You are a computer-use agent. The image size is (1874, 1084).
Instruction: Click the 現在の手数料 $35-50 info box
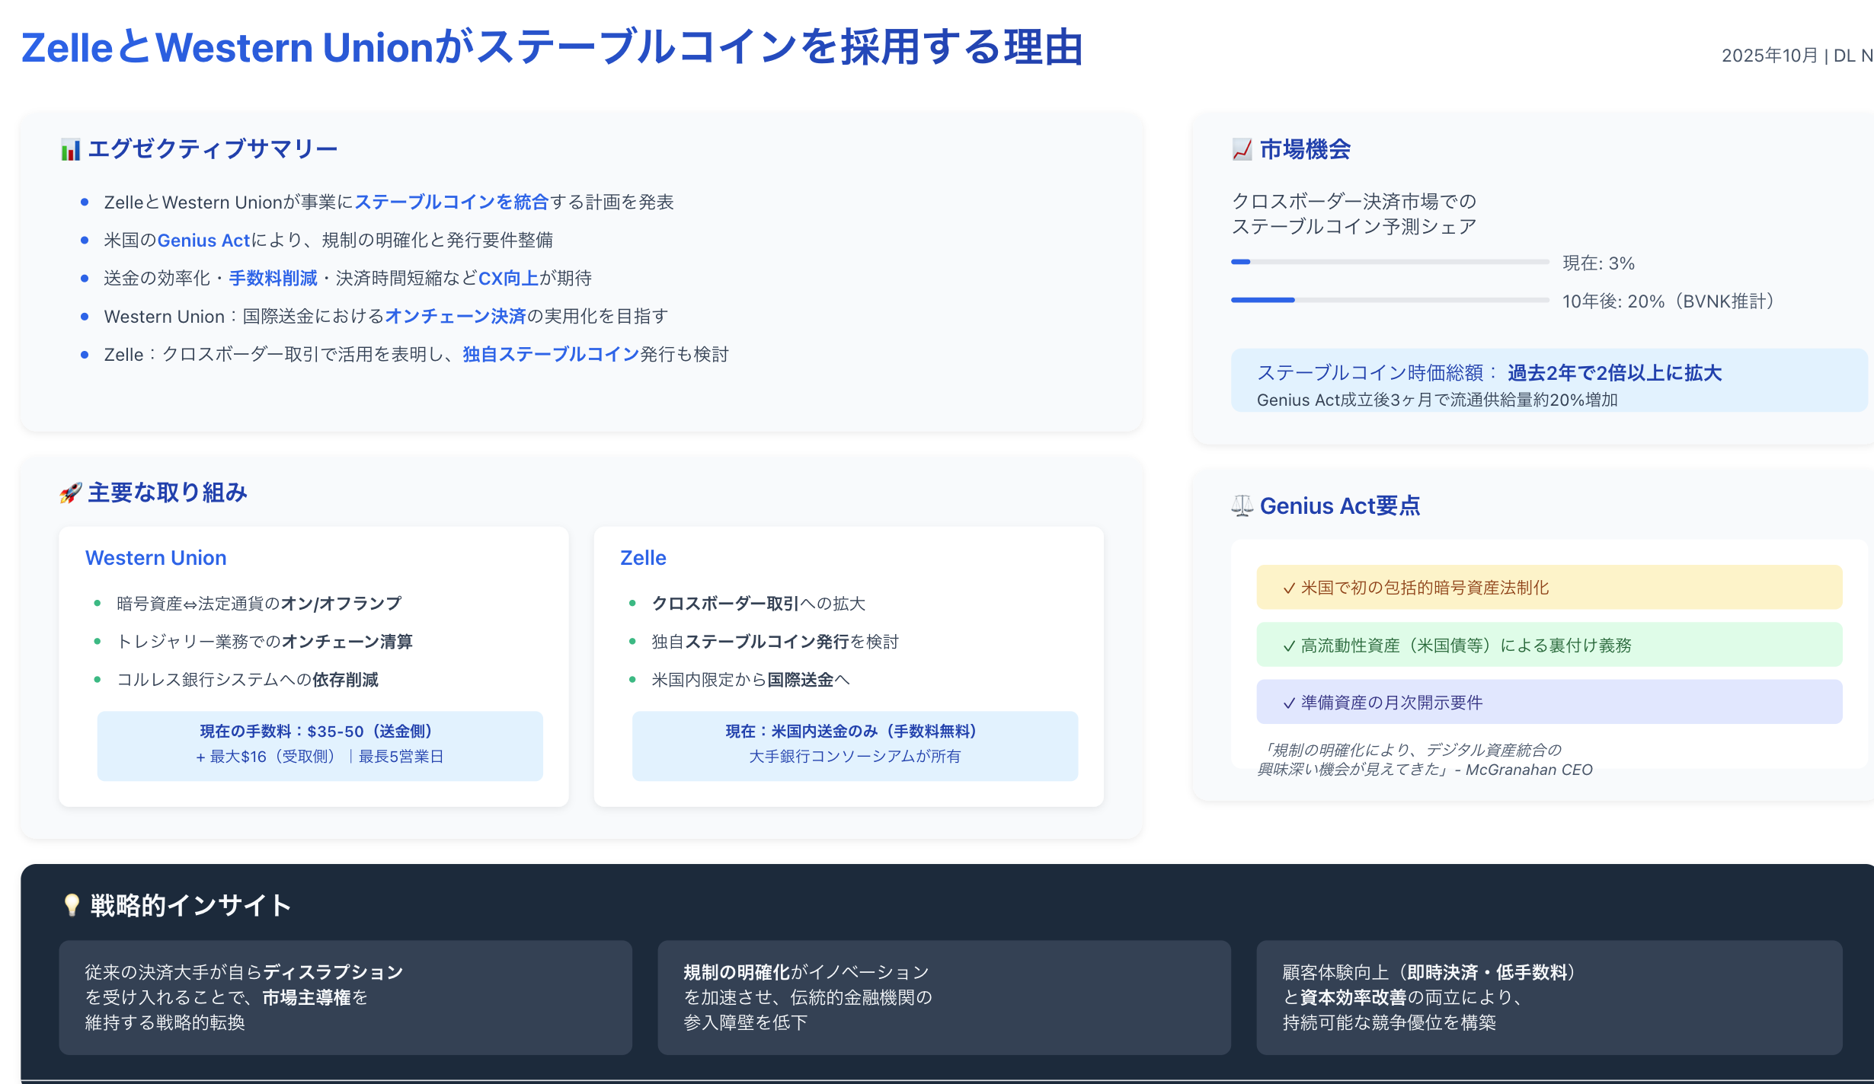(x=320, y=745)
